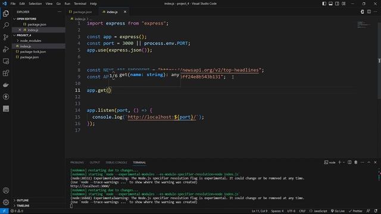The height and width of the screenshot is (214, 381).
Task: Split the editor to the right
Action: [x=369, y=12]
